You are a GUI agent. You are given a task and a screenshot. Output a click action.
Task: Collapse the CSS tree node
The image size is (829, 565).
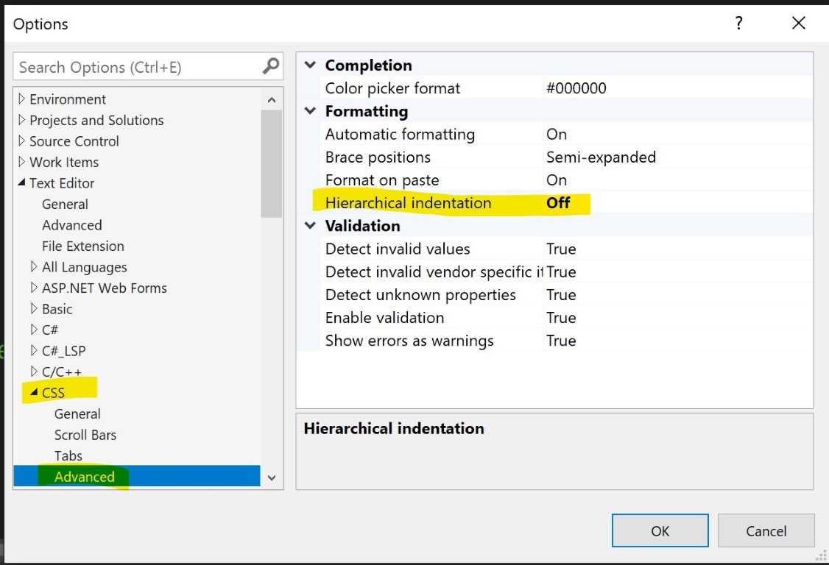34,393
